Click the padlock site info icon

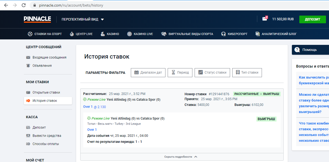pyautogui.click(x=34, y=5)
